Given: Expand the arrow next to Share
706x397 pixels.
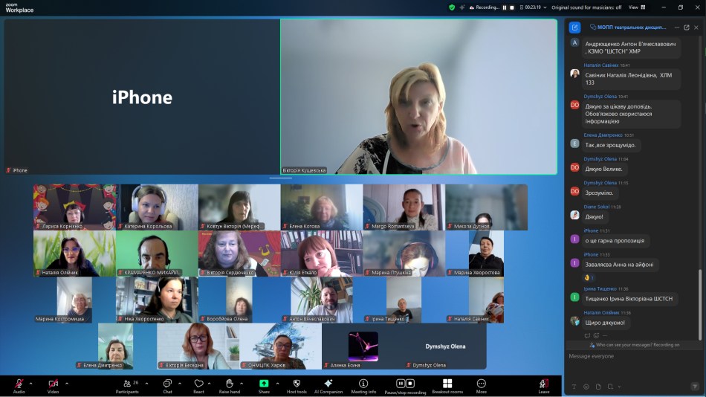Looking at the screenshot, I should (277, 383).
